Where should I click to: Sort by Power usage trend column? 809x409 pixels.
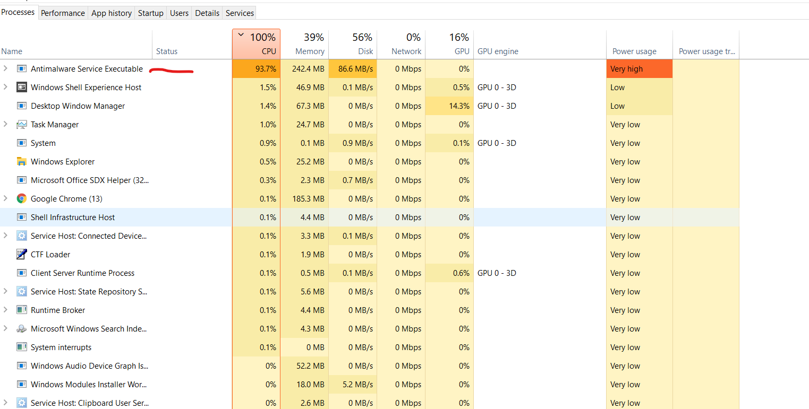[706, 45]
